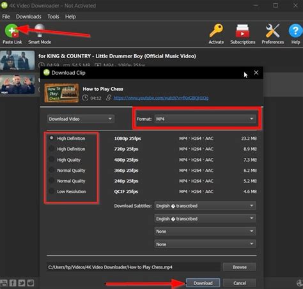Select Low Resolution QCIF radio button
Screen dimensions: 303x289
coord(52,191)
